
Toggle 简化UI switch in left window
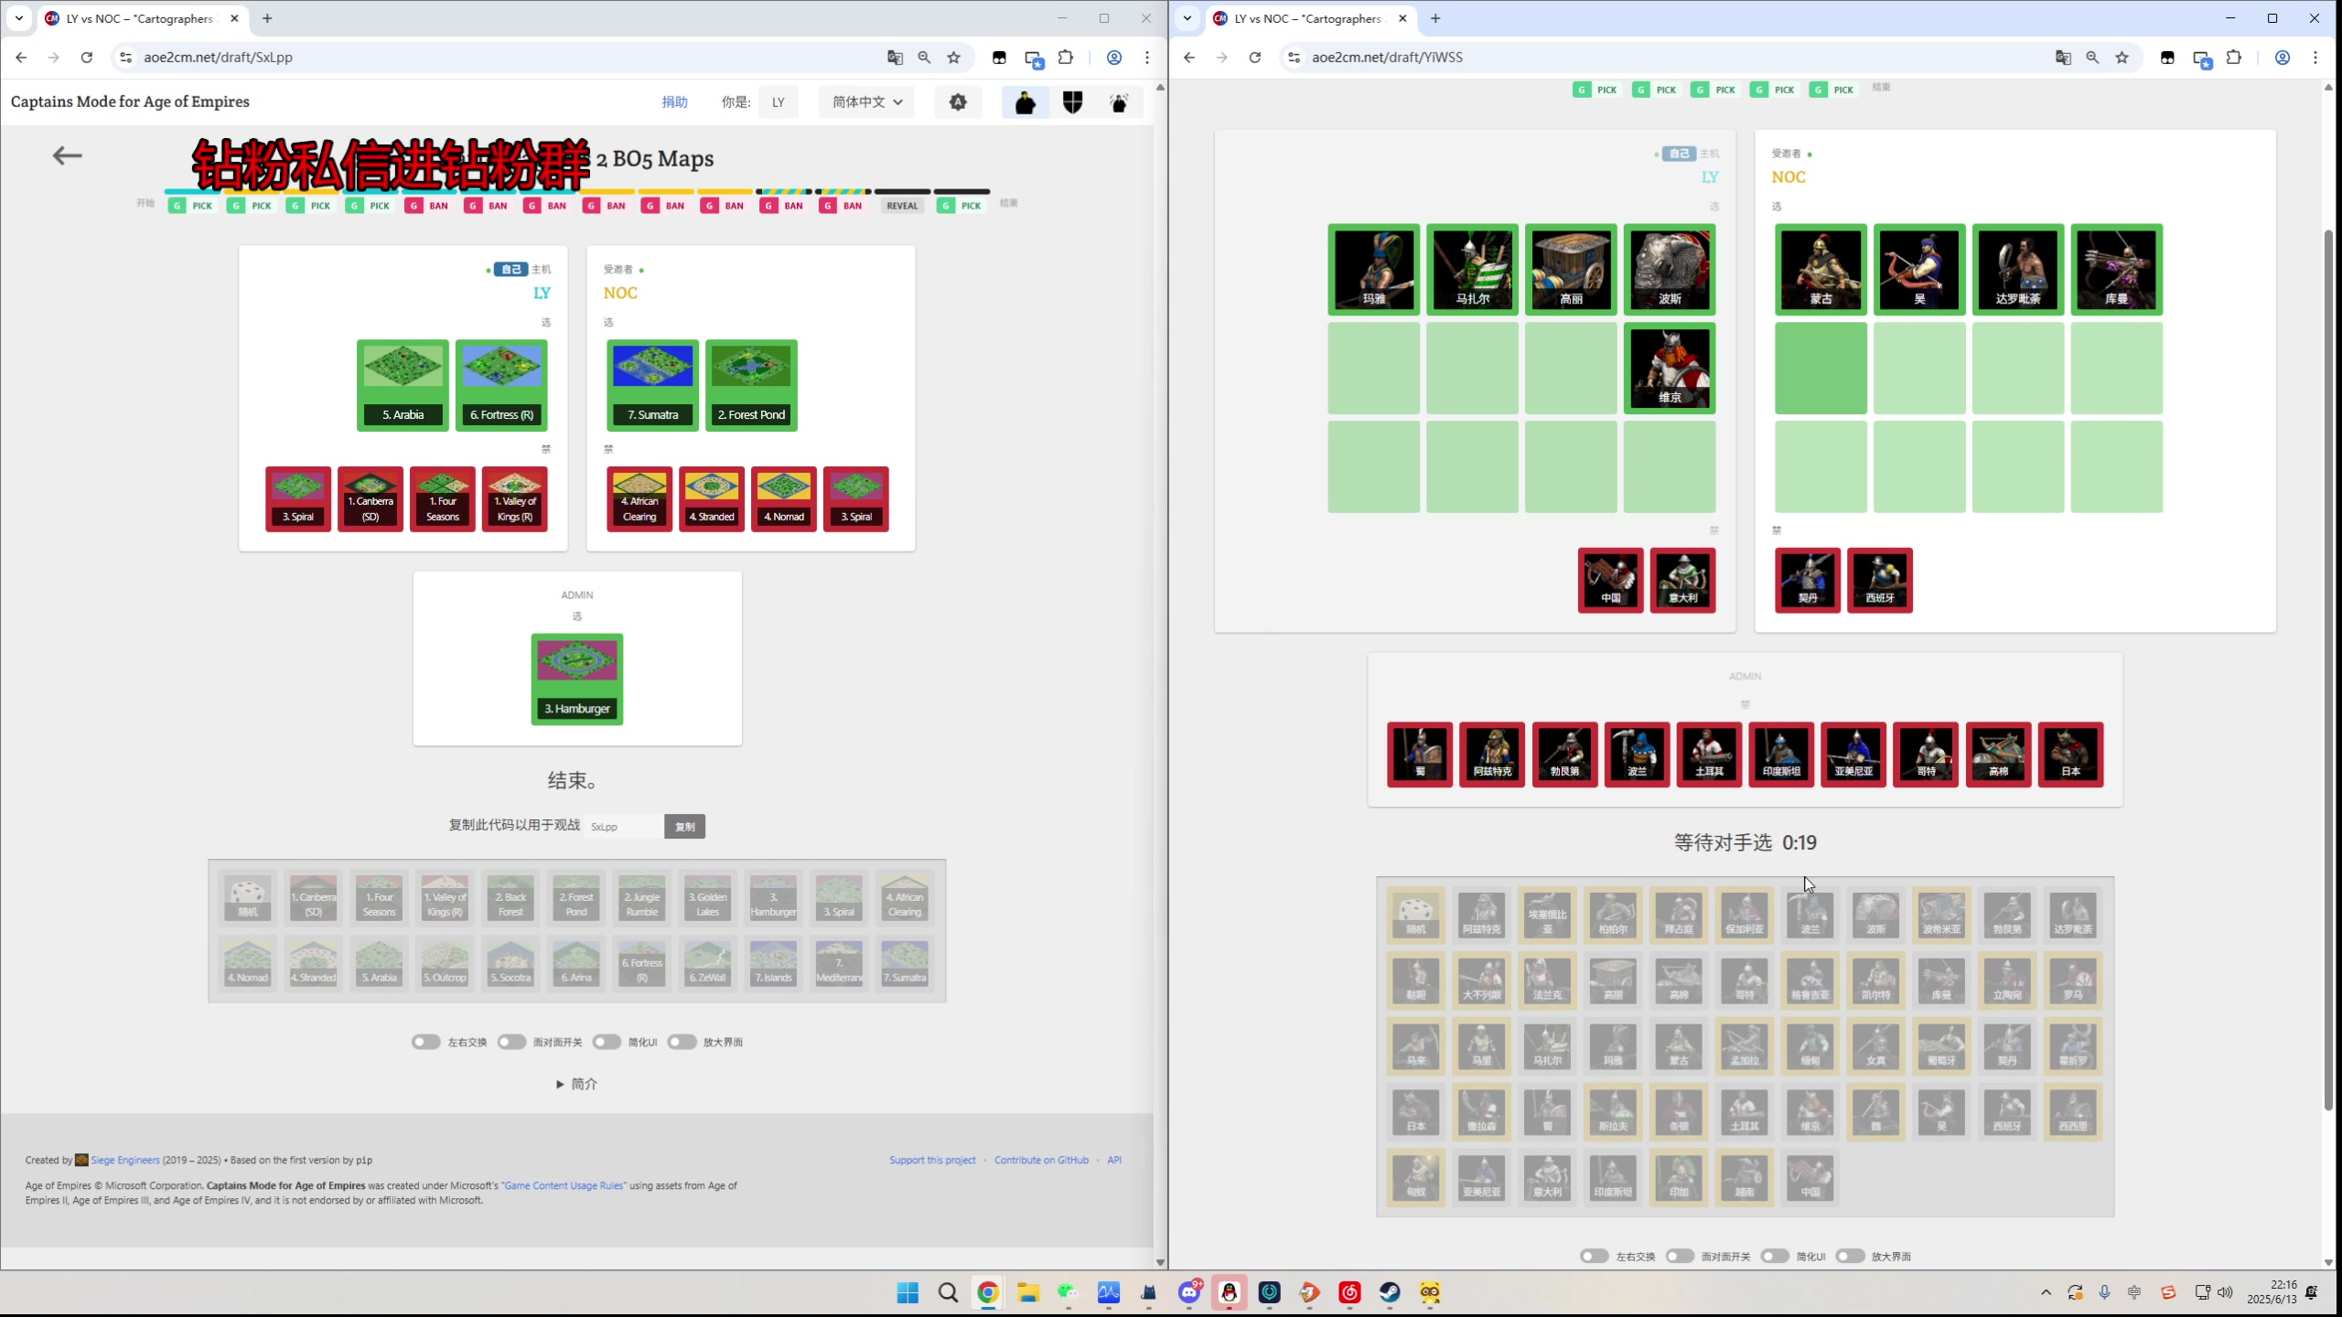607,1042
